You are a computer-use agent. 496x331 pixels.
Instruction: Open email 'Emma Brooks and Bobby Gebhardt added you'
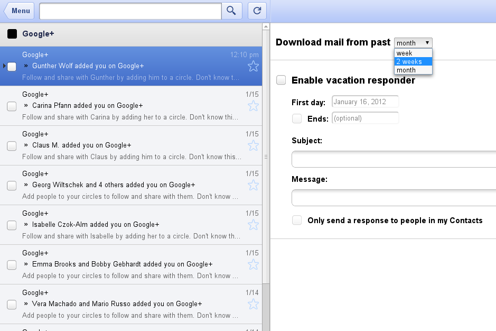131,264
